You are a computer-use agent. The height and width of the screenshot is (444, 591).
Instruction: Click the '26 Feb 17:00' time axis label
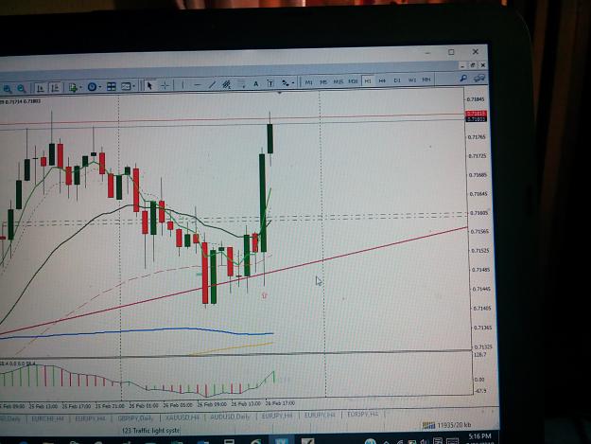coord(280,403)
